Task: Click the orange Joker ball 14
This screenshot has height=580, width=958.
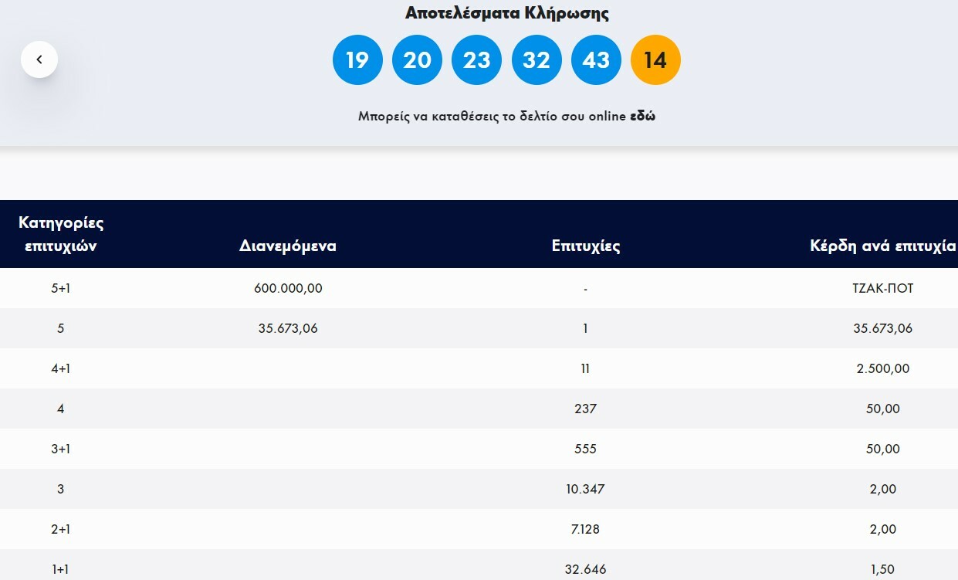Action: pyautogui.click(x=655, y=59)
